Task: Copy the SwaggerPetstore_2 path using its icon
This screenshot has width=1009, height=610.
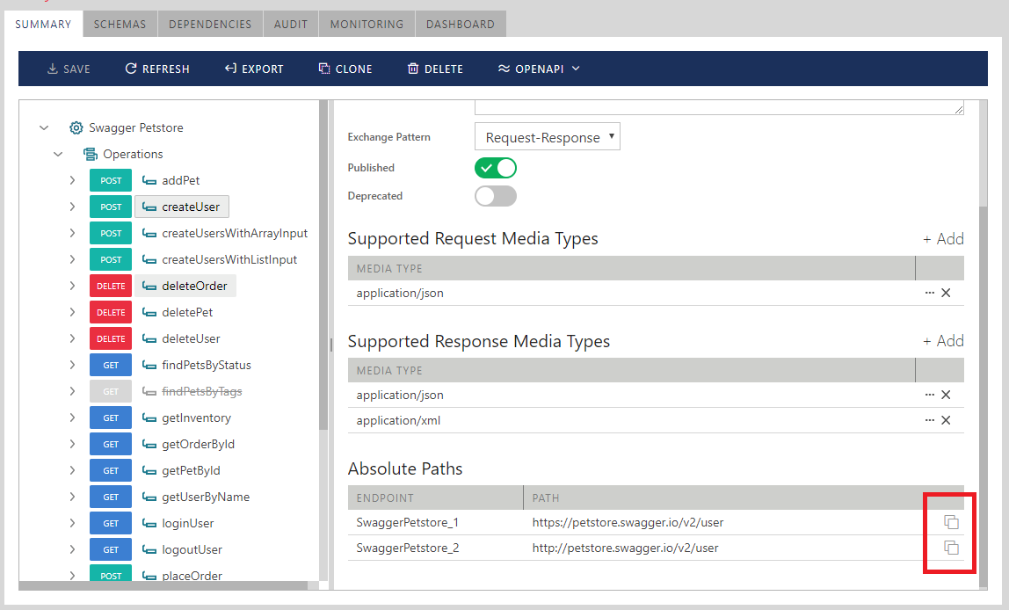Action: click(x=951, y=548)
